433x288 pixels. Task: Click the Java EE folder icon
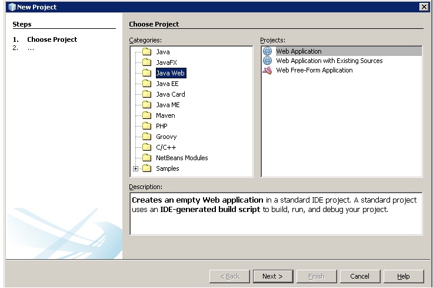(x=147, y=84)
